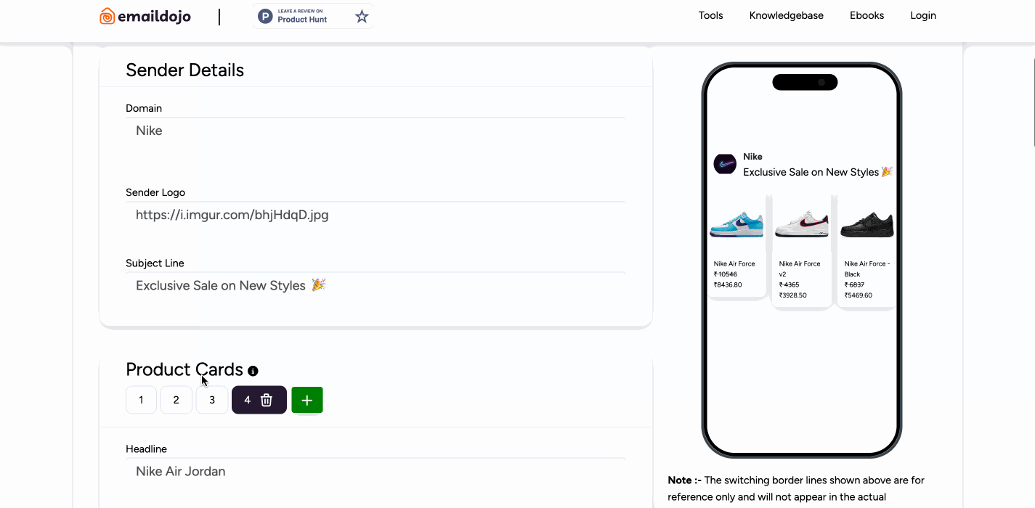Image resolution: width=1035 pixels, height=508 pixels.
Task: Click the black Nike Air Force shoe image
Action: click(x=866, y=225)
